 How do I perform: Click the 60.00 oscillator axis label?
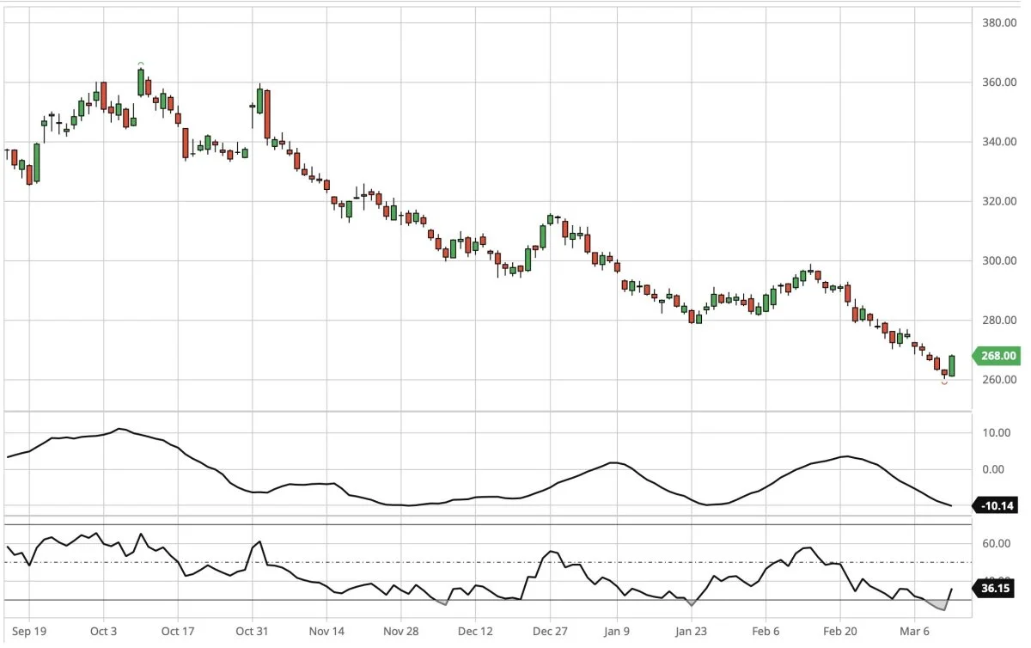coord(996,544)
